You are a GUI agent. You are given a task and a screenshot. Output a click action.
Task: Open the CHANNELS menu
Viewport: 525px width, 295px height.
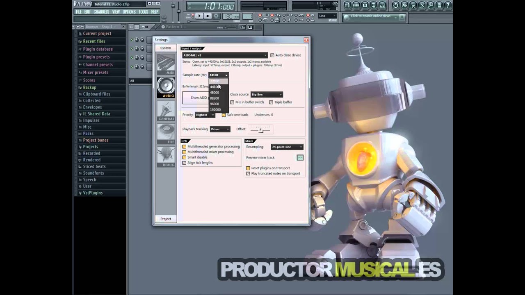tap(101, 12)
